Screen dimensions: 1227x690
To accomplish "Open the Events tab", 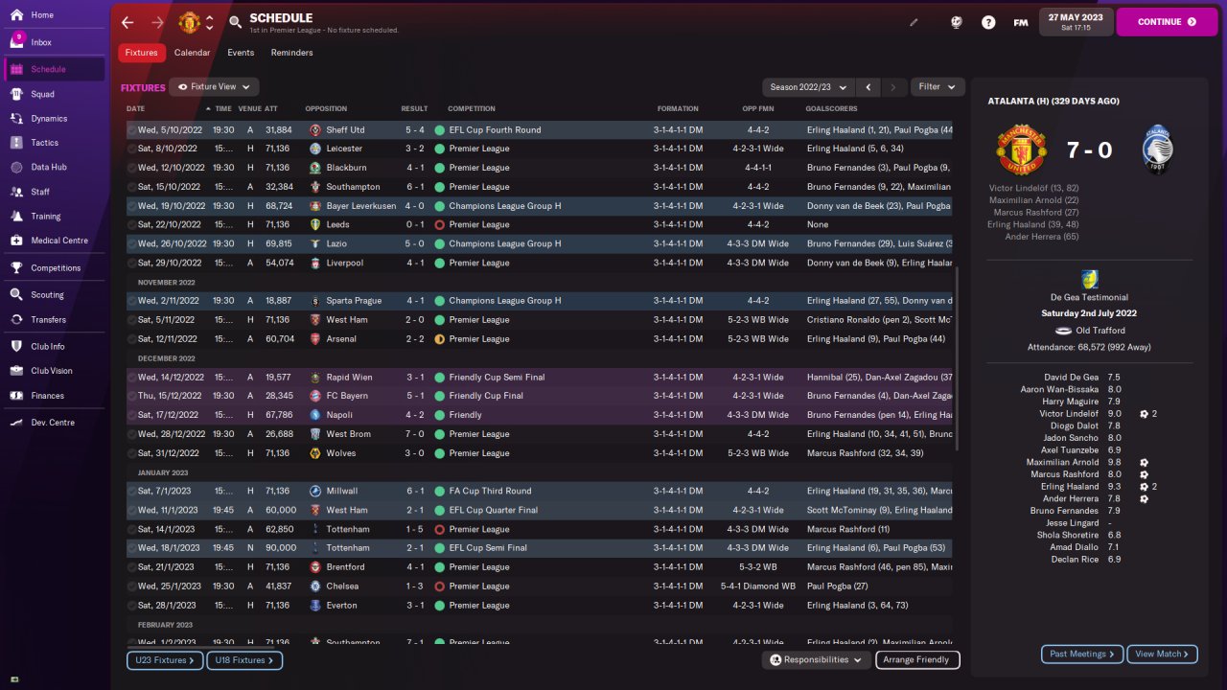I will click(x=241, y=53).
